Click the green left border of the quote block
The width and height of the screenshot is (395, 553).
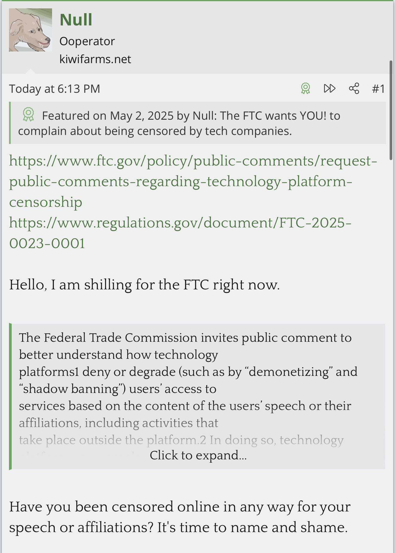pyautogui.click(x=10, y=396)
